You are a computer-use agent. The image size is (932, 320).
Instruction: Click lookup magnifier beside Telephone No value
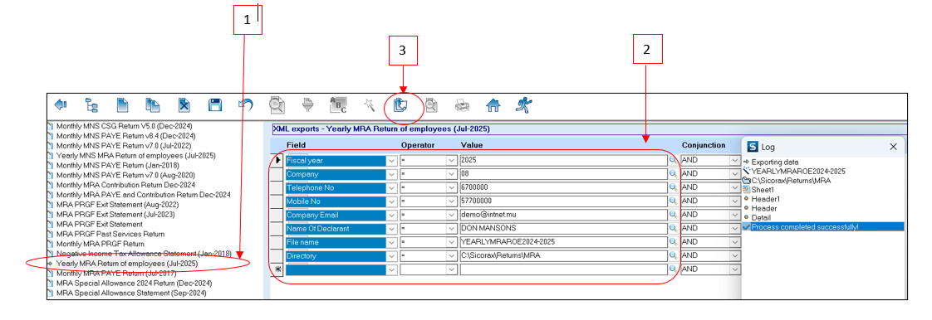(x=673, y=187)
